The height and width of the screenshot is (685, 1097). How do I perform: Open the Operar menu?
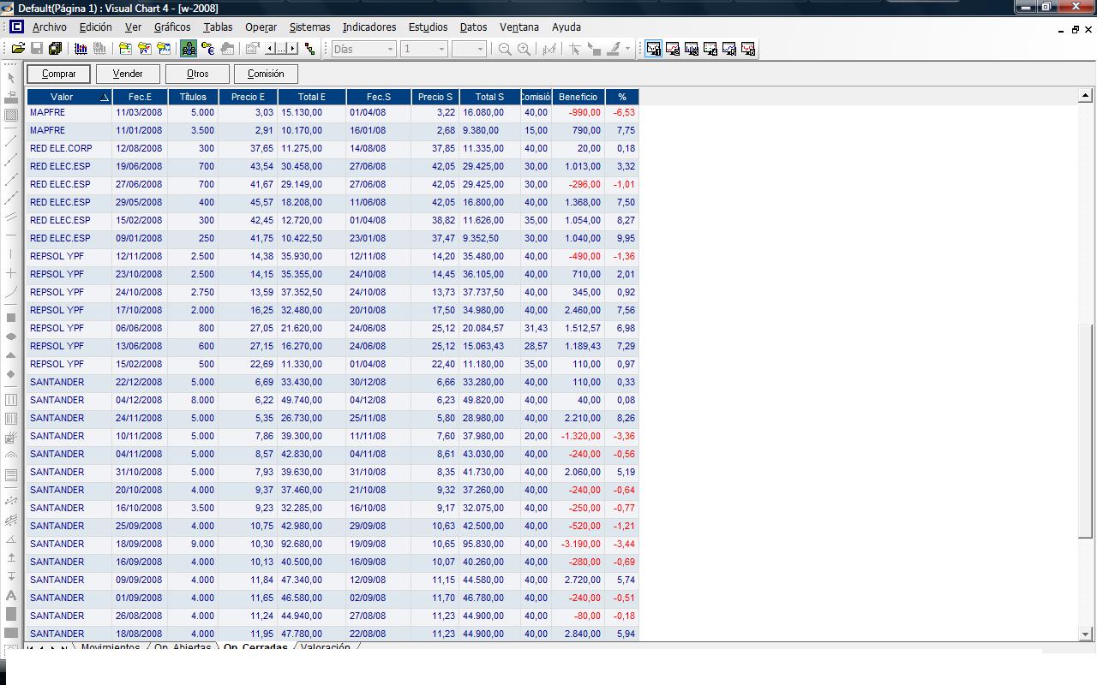[261, 27]
